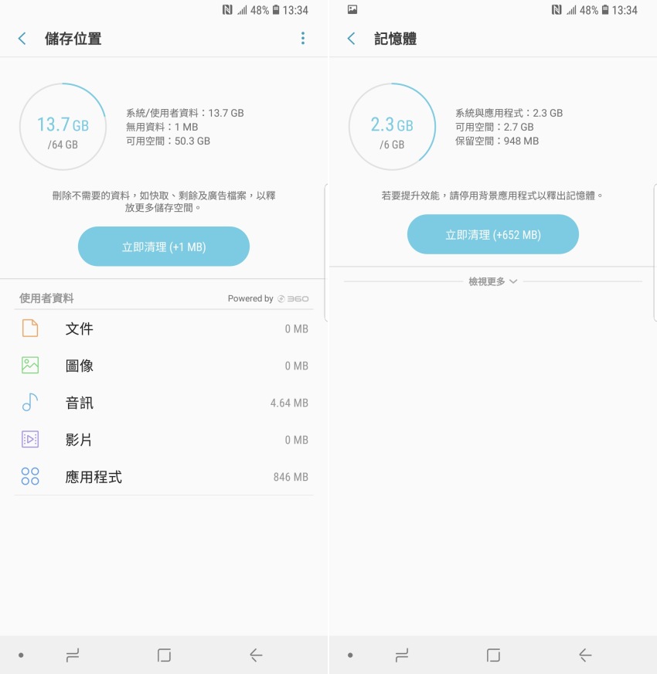Tap the battery icon on storage screen
The image size is (657, 674).
pyautogui.click(x=276, y=10)
